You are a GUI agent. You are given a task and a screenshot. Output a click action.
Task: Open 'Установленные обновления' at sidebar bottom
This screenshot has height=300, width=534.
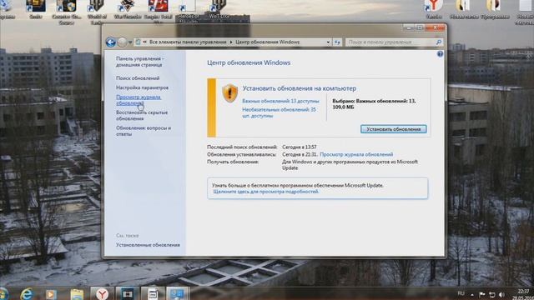(x=148, y=245)
